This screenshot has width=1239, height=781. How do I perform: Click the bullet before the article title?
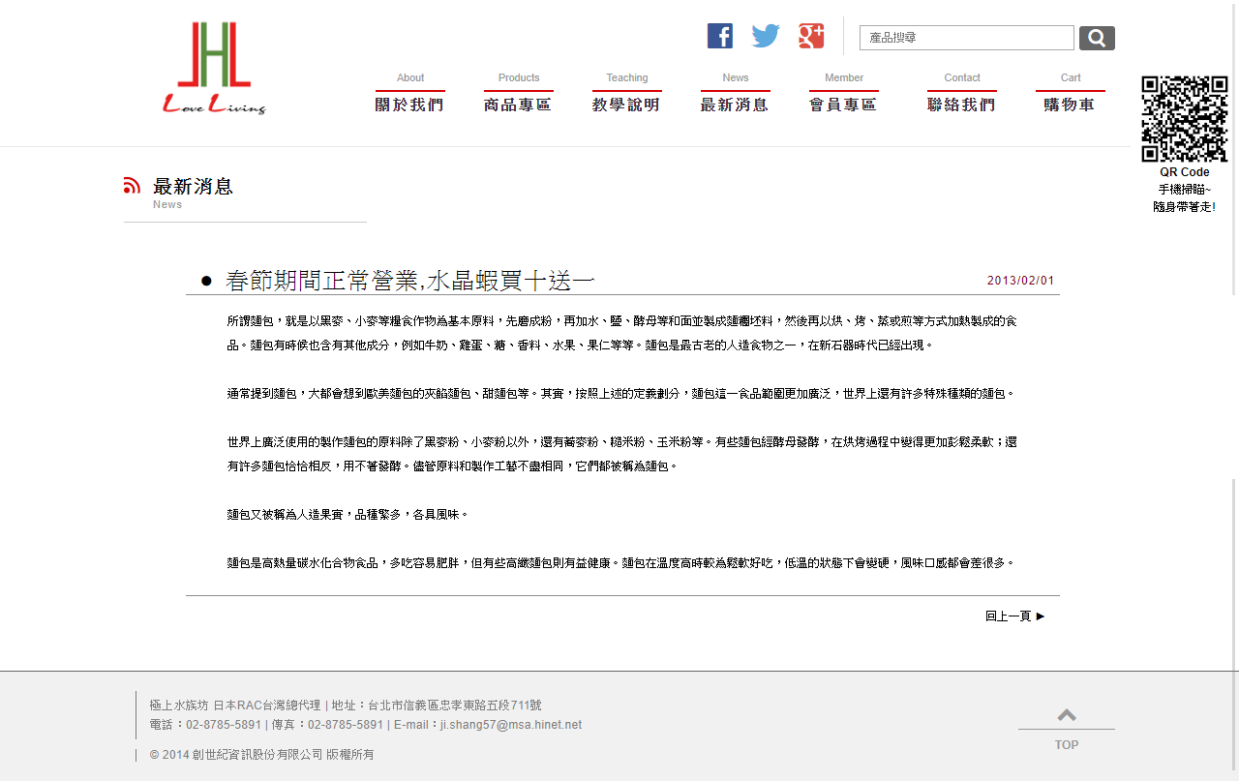coord(206,281)
